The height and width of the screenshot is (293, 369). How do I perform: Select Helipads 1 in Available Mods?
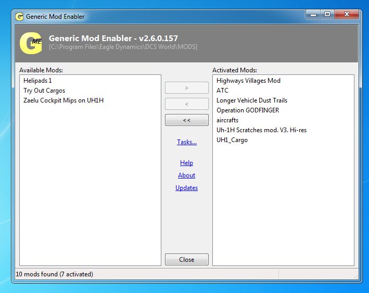click(37, 81)
